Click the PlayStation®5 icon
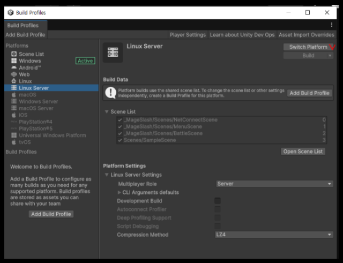 tap(14, 128)
